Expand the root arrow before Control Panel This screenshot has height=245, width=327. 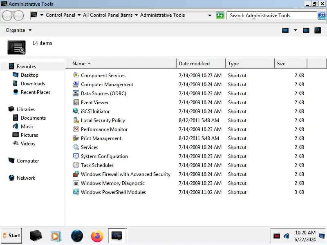pyautogui.click(x=42, y=15)
